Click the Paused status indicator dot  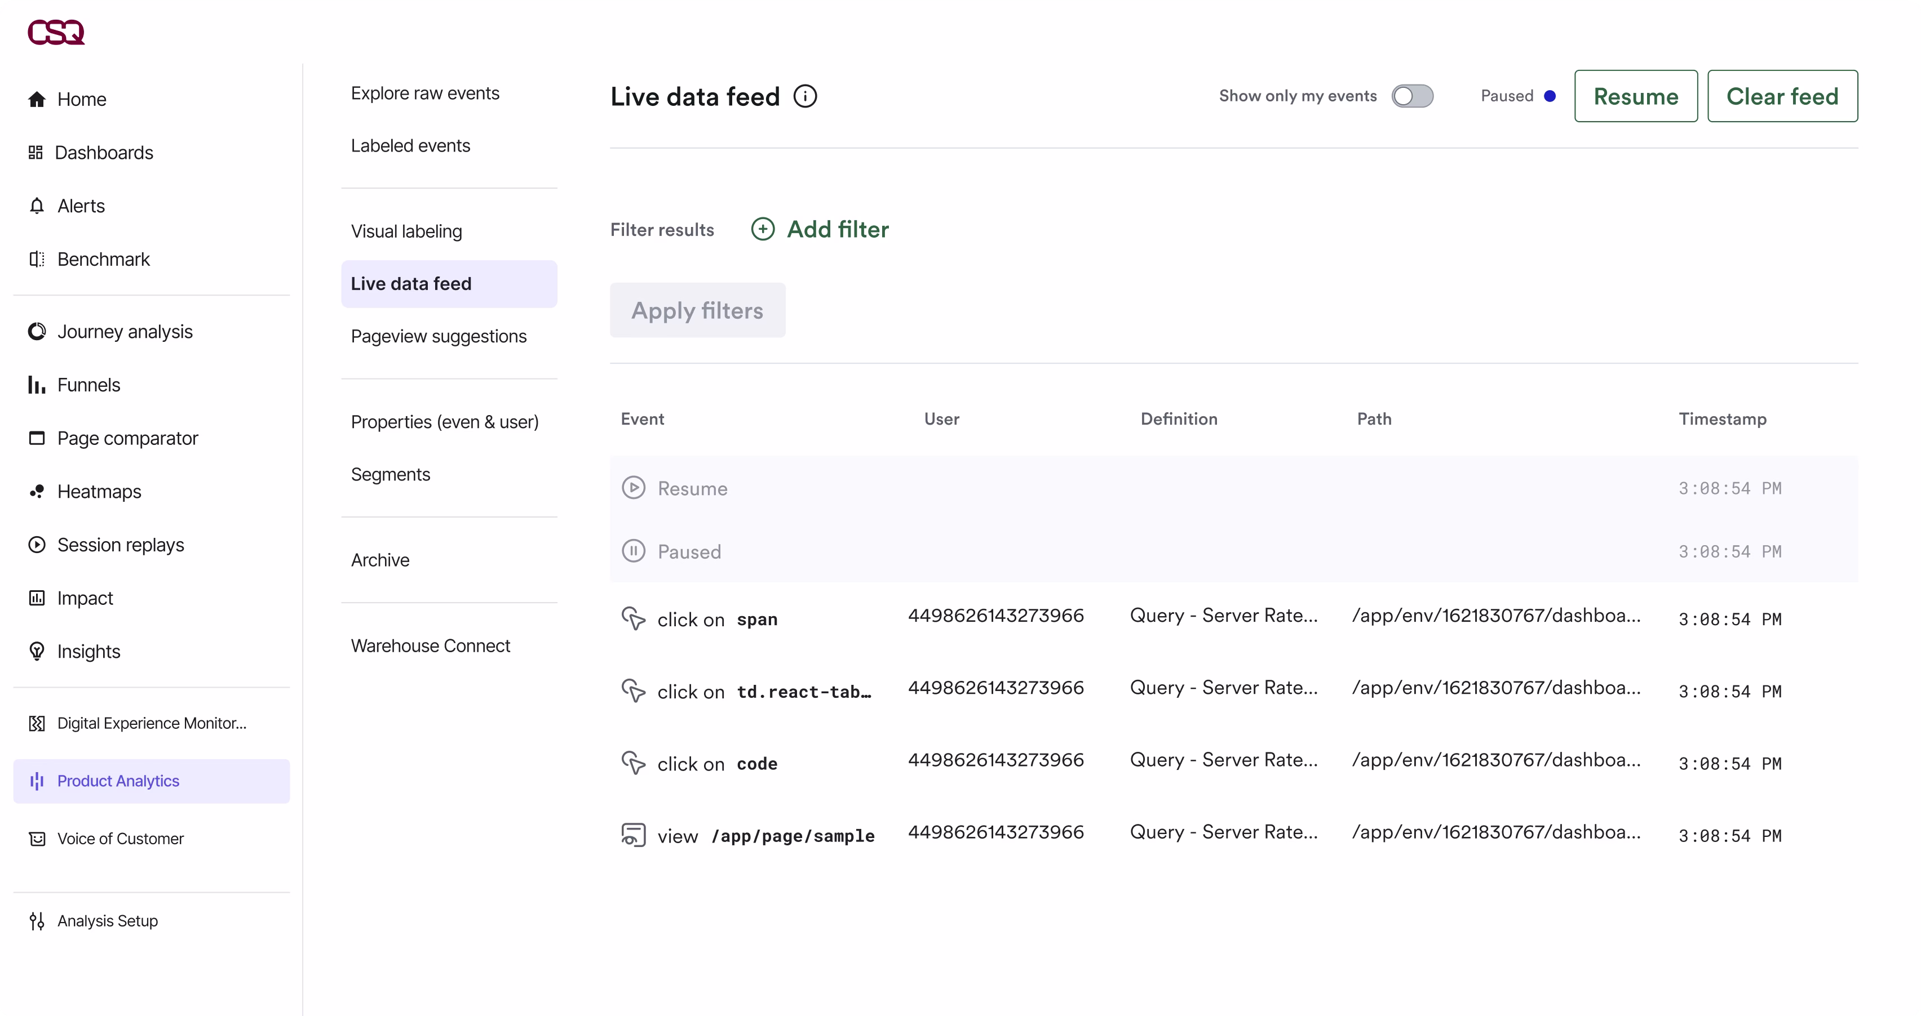point(1550,96)
